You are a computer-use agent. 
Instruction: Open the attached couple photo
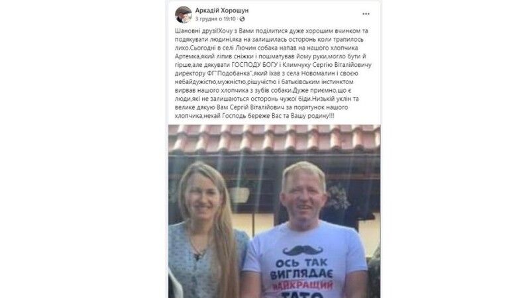pos(274,211)
